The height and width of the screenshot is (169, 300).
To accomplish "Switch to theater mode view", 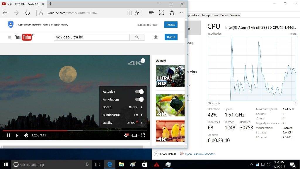I will tap(134, 135).
